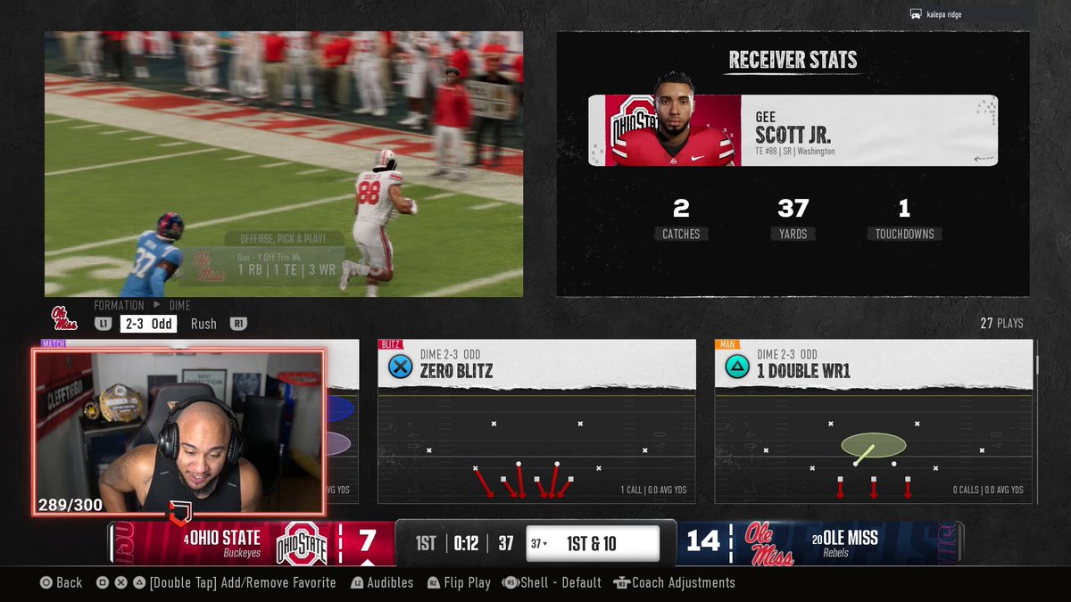Screen dimensions: 1071x602
Task: Click the Shell - Default prompt
Action: 561,582
